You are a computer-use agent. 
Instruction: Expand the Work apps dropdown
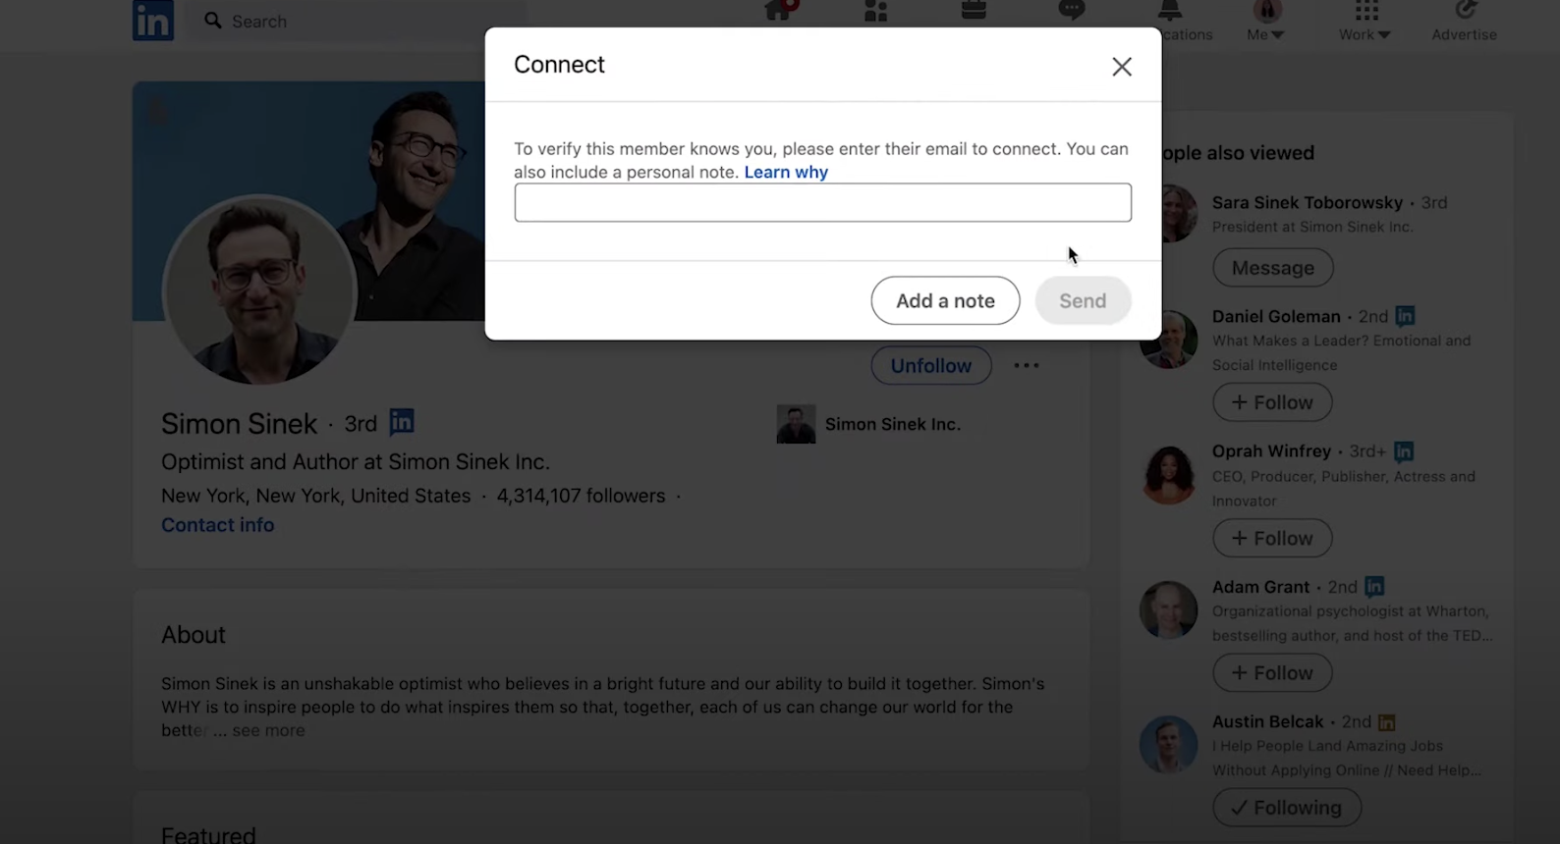[x=1365, y=22]
